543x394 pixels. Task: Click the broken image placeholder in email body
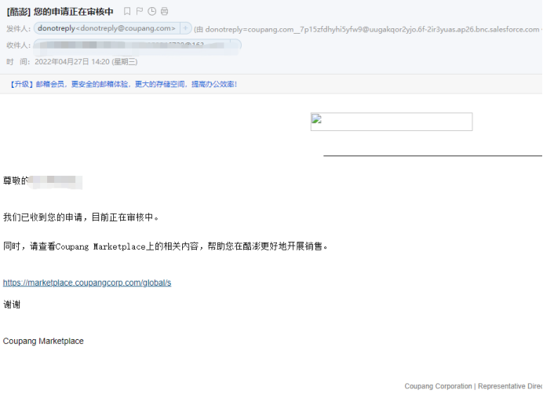tap(392, 122)
